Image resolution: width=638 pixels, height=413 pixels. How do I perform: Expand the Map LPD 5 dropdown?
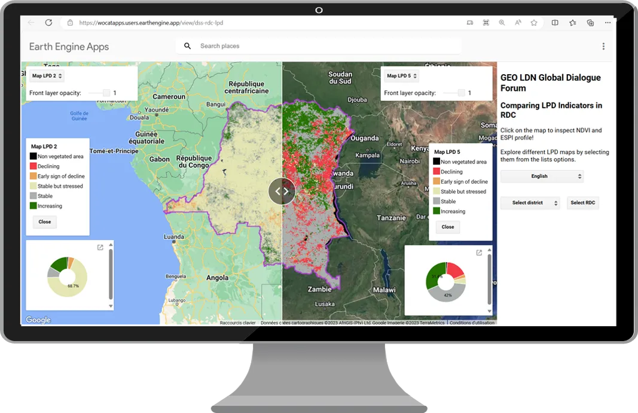[x=402, y=76]
